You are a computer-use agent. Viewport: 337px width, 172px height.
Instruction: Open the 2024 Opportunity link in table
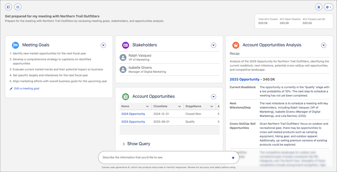(x=133, y=114)
